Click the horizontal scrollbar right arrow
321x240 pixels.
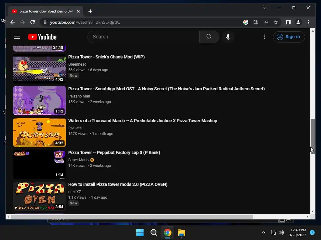click(307, 217)
